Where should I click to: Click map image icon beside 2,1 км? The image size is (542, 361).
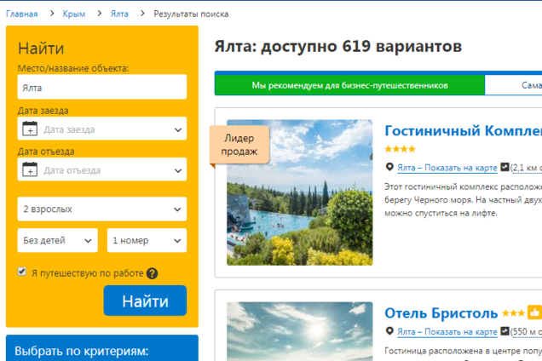[x=505, y=167]
